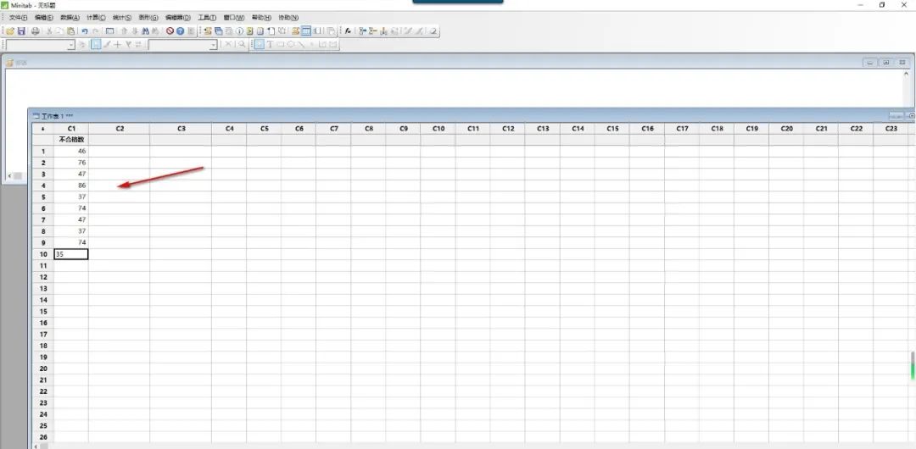The image size is (916, 449).
Task: Open the 文件(F) menu
Action: point(18,18)
